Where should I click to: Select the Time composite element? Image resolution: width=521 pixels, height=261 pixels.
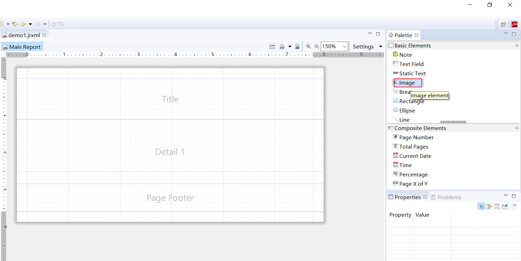402,165
